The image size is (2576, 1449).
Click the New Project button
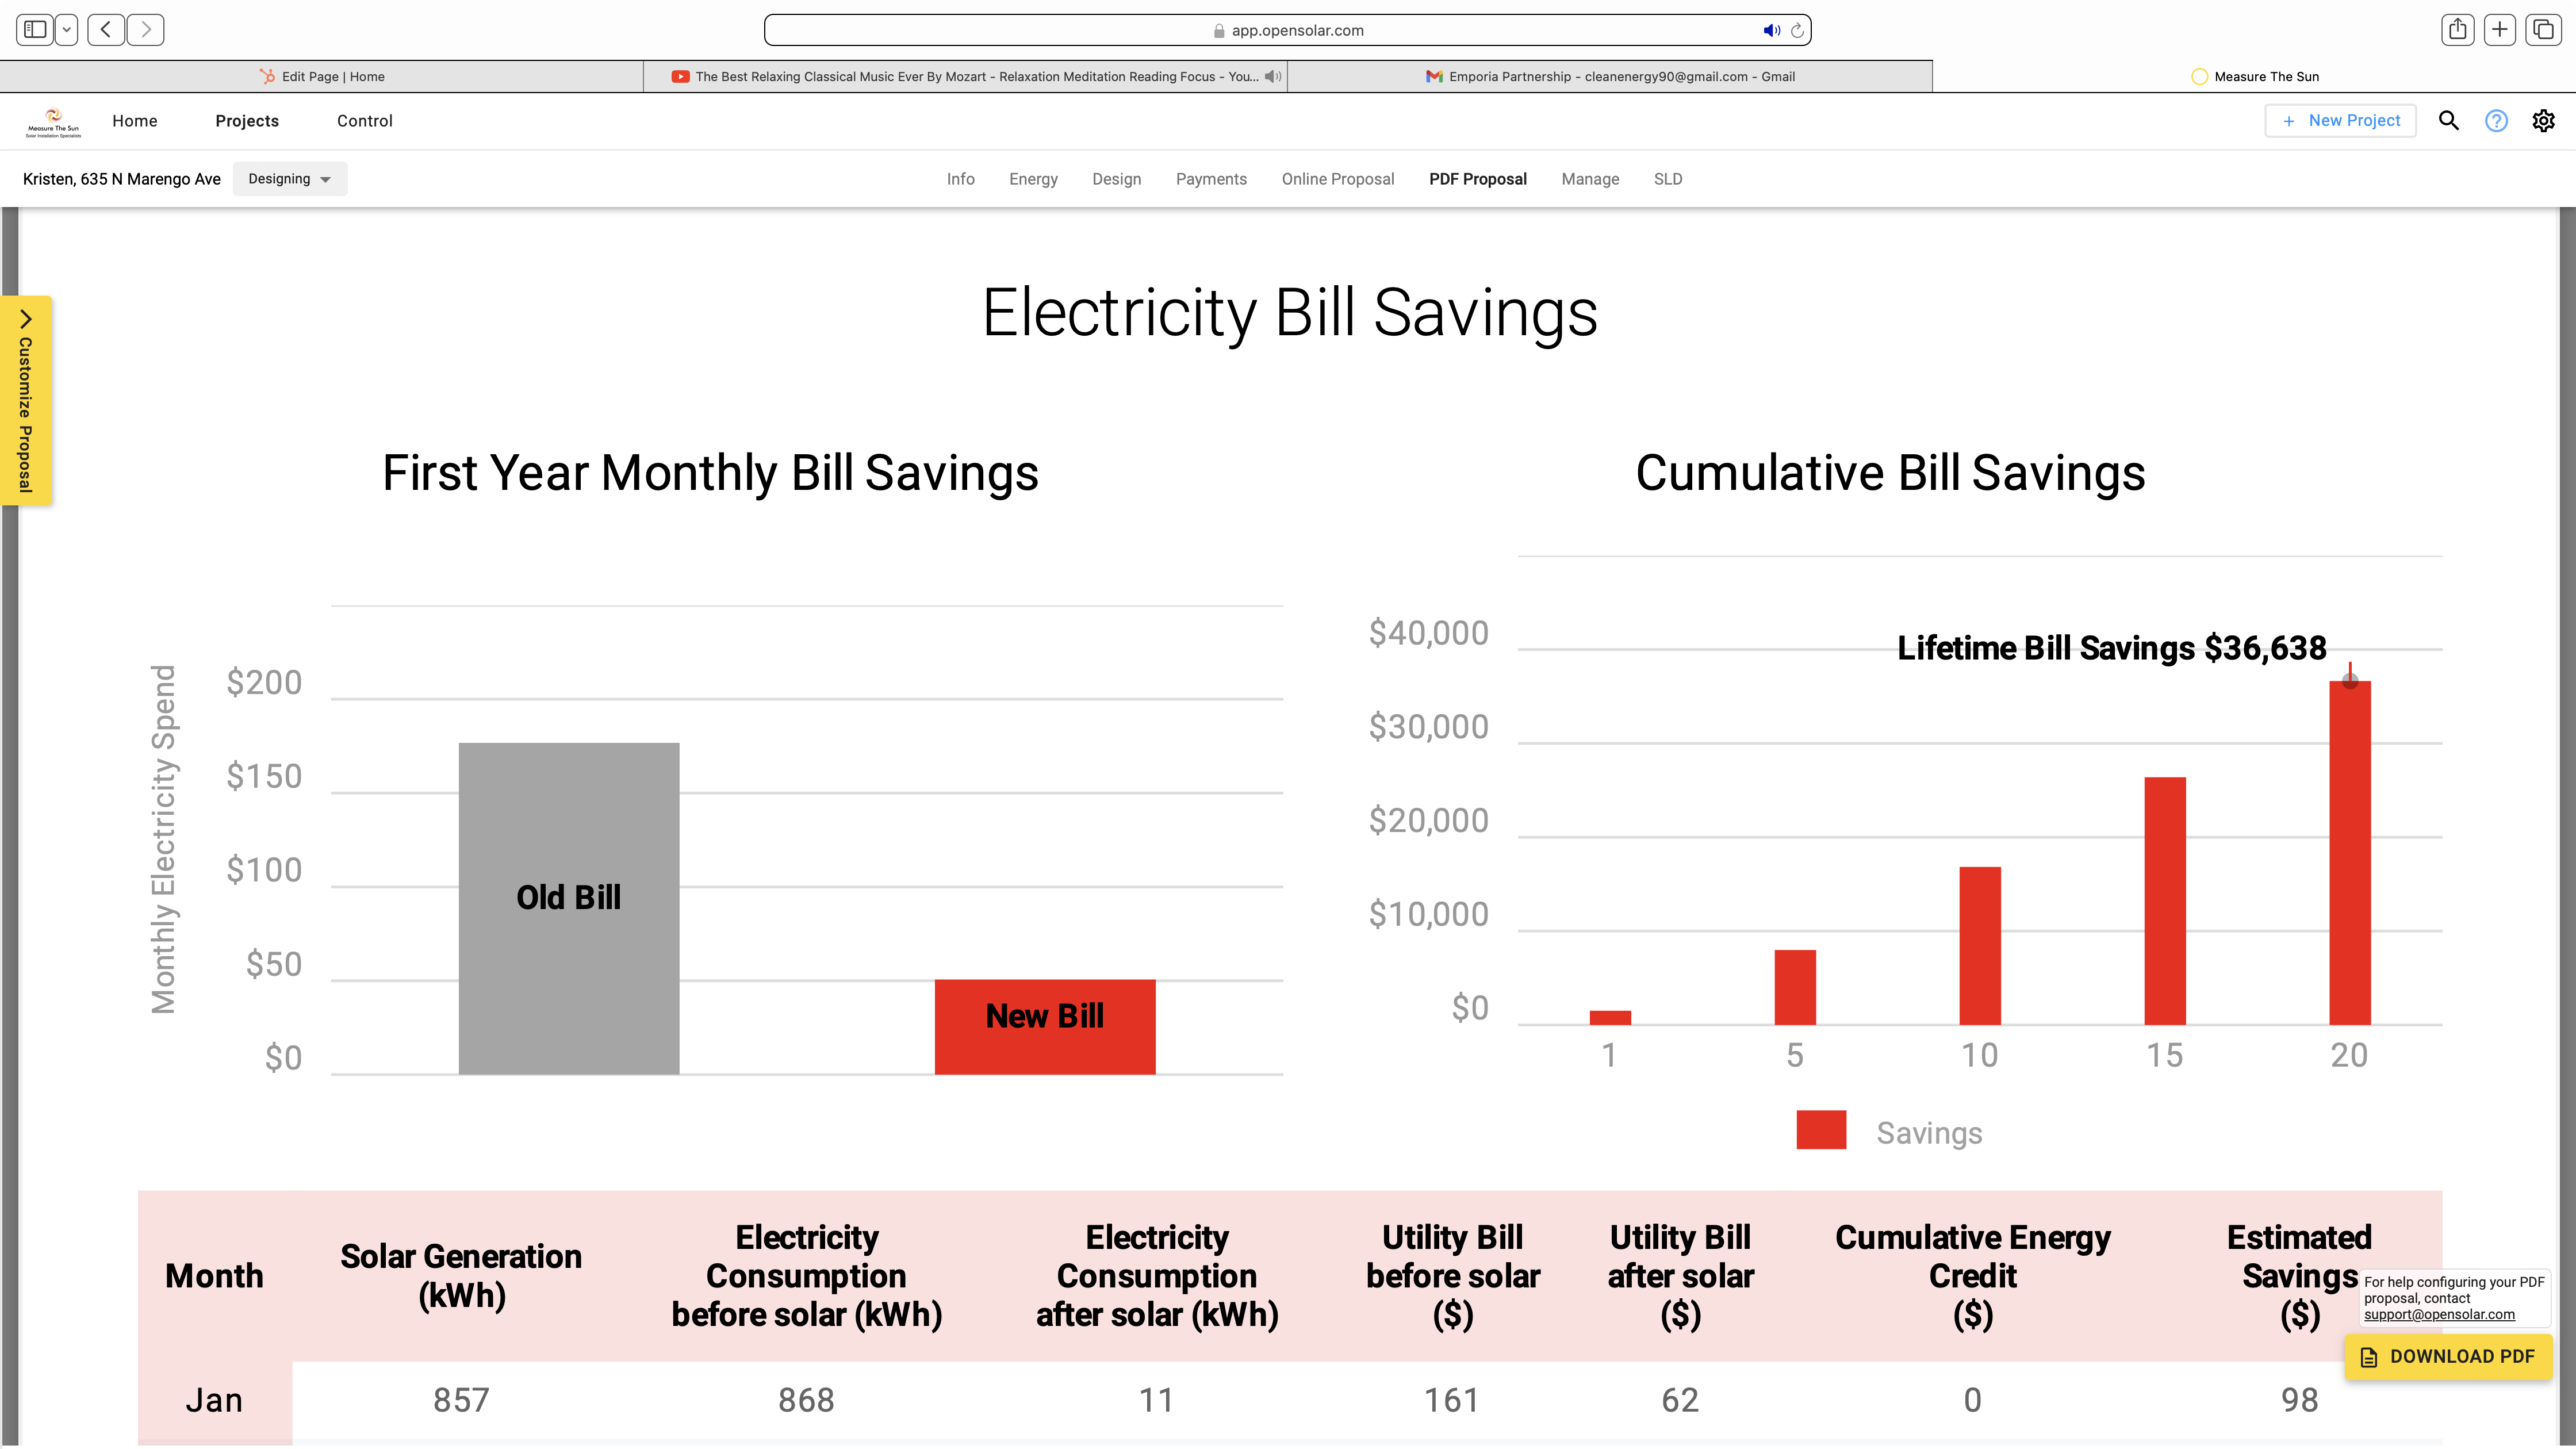pos(2340,121)
